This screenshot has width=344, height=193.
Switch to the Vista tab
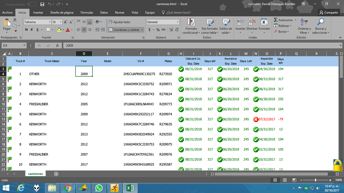(x=135, y=13)
